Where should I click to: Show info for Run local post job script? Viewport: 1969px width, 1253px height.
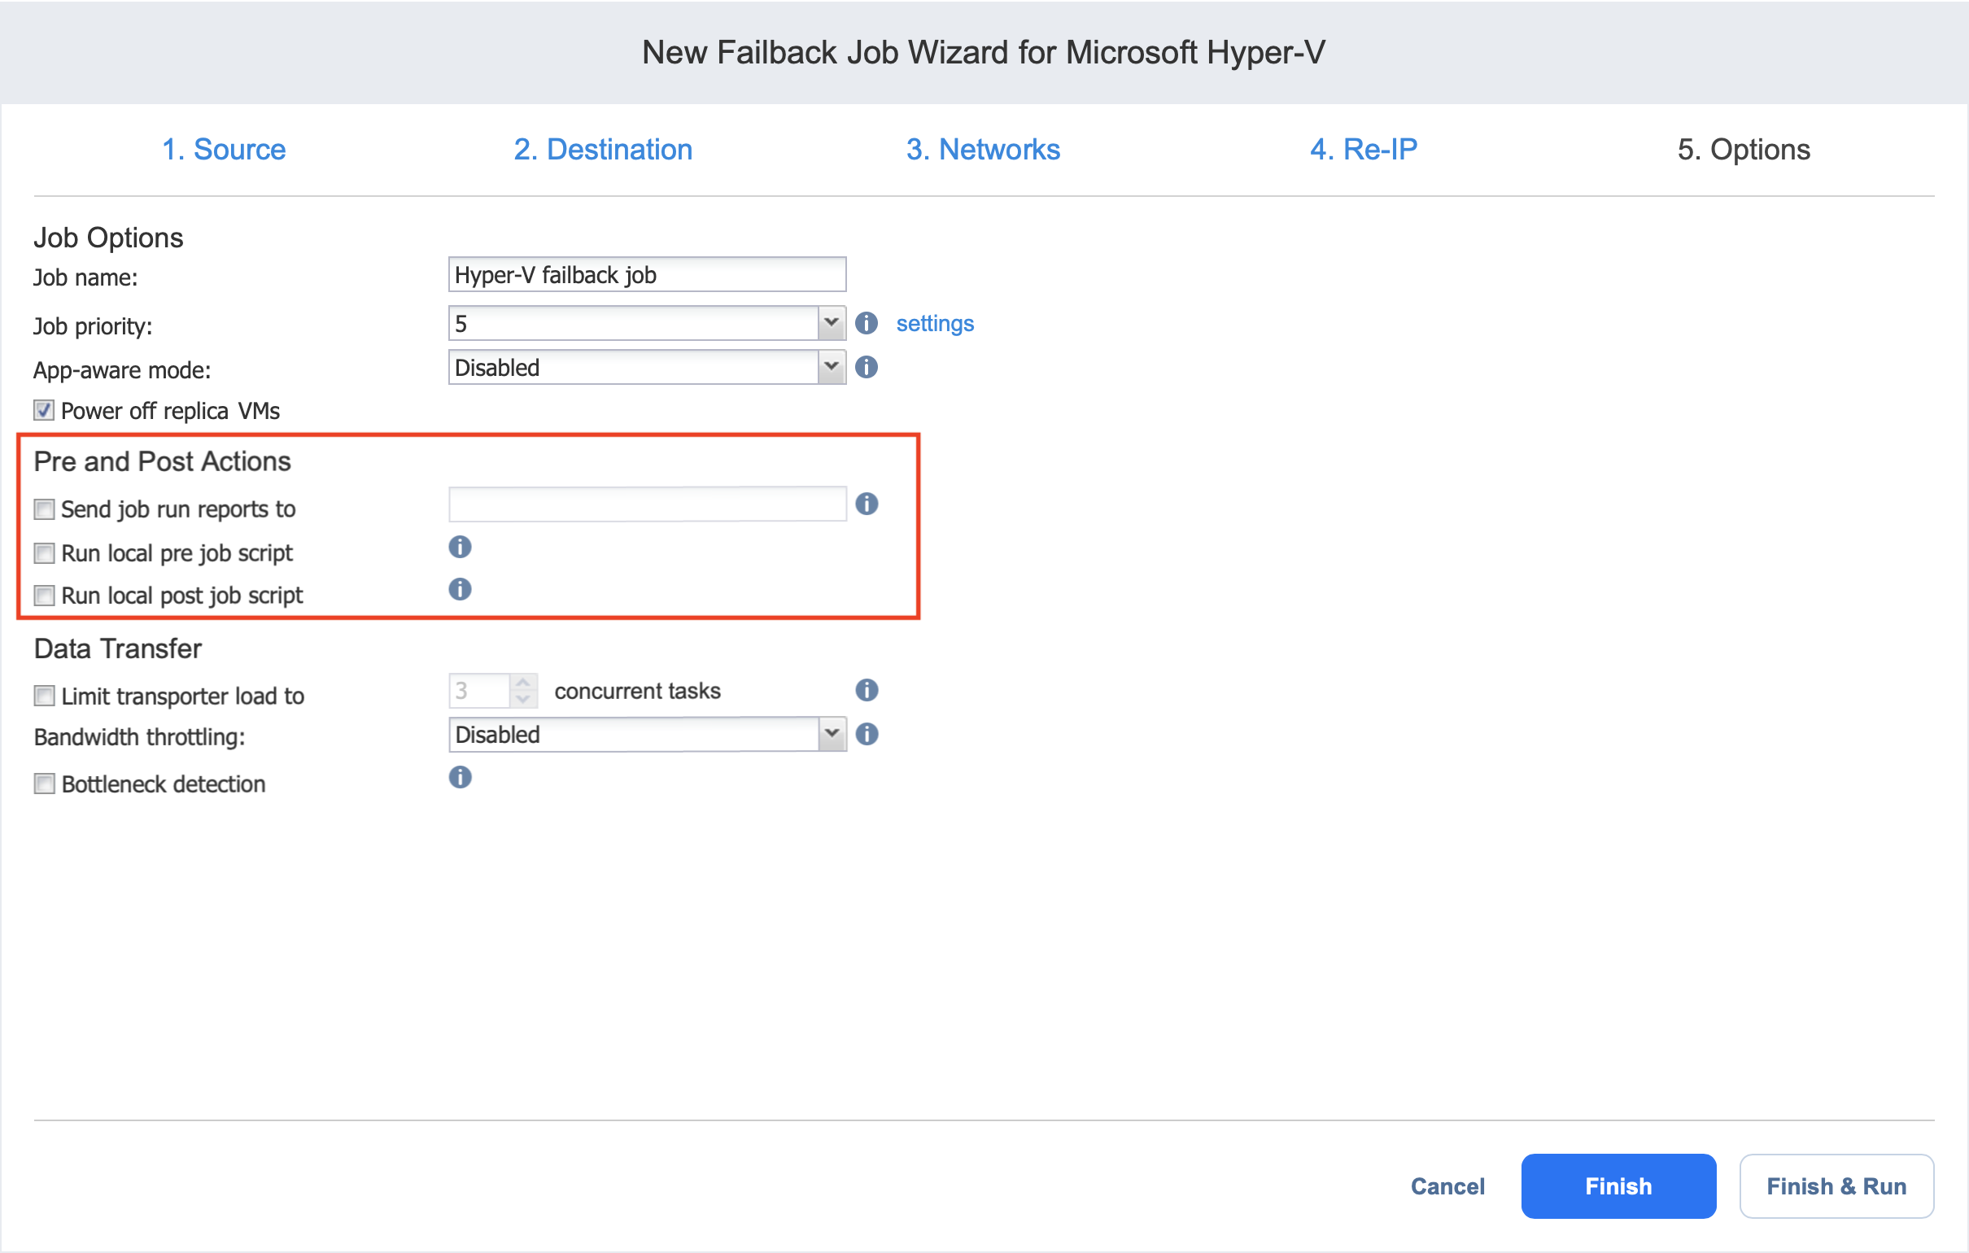click(x=460, y=590)
